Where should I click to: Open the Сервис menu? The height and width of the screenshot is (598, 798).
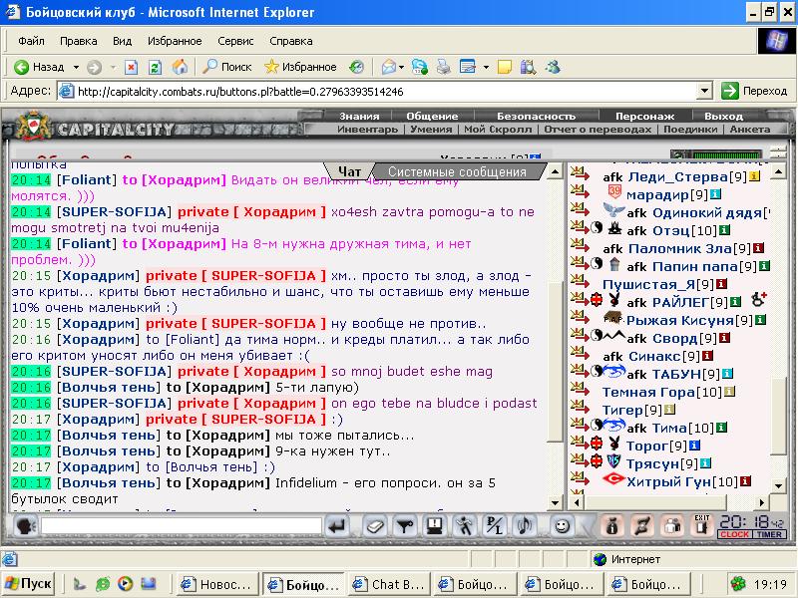tap(235, 41)
